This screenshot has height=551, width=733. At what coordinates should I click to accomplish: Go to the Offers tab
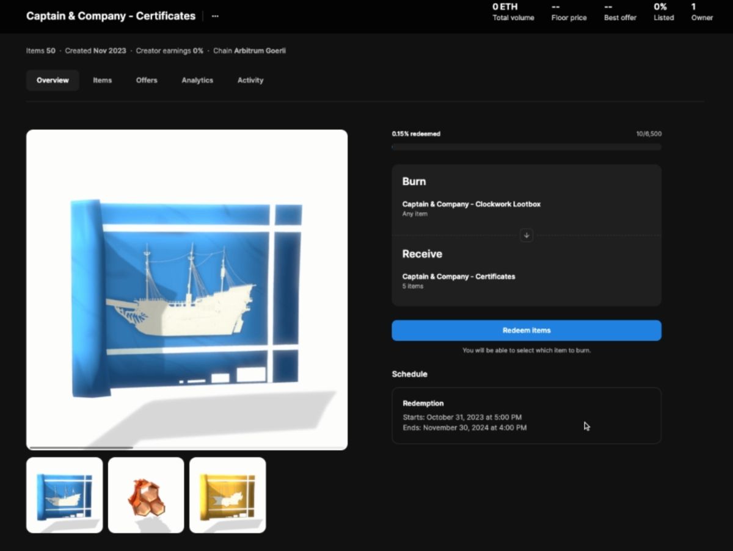(147, 81)
